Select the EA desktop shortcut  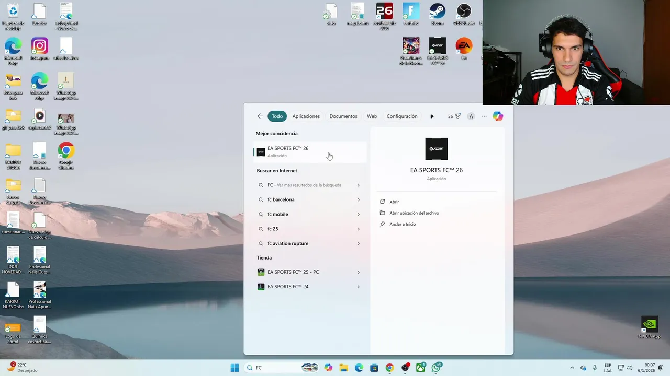click(464, 49)
